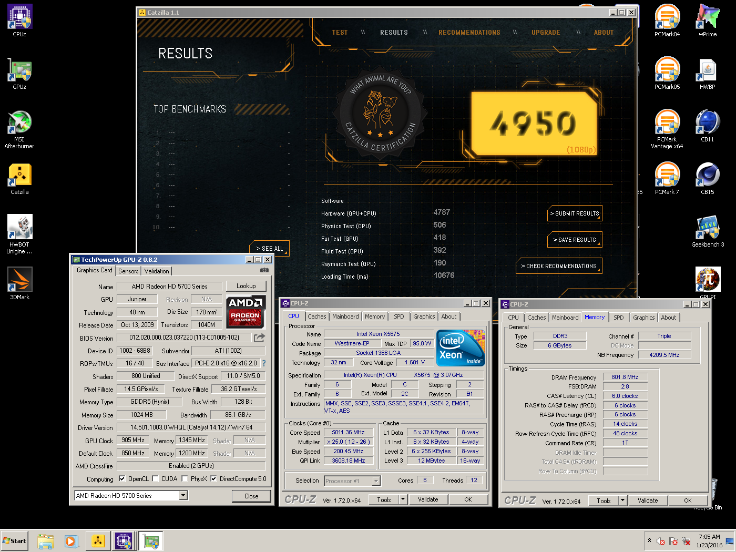Open PCMark04 desktop icon
Image resolution: width=736 pixels, height=552 pixels.
point(667,21)
